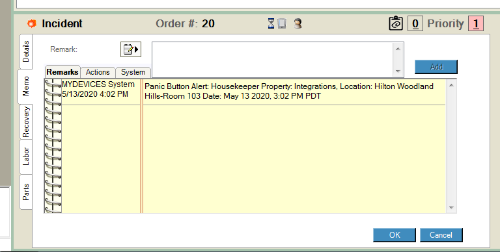Click the hourglass status icon
500x252 pixels.
pos(271,23)
